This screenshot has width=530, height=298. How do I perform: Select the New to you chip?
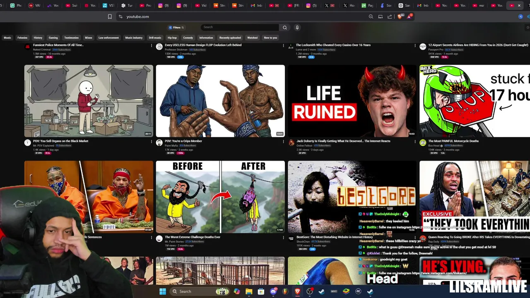270,38
